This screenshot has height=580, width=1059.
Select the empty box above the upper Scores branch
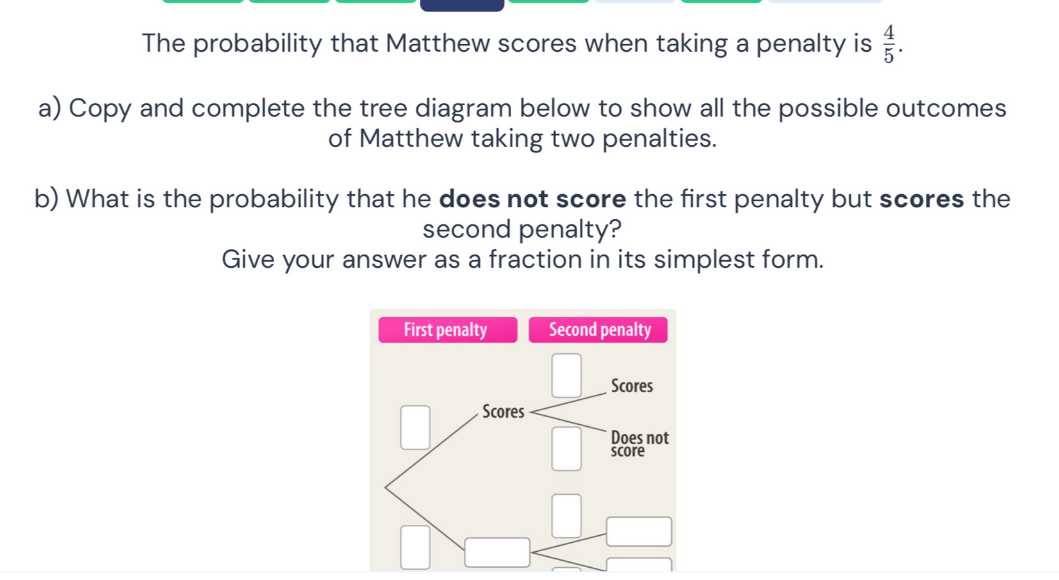(x=567, y=374)
